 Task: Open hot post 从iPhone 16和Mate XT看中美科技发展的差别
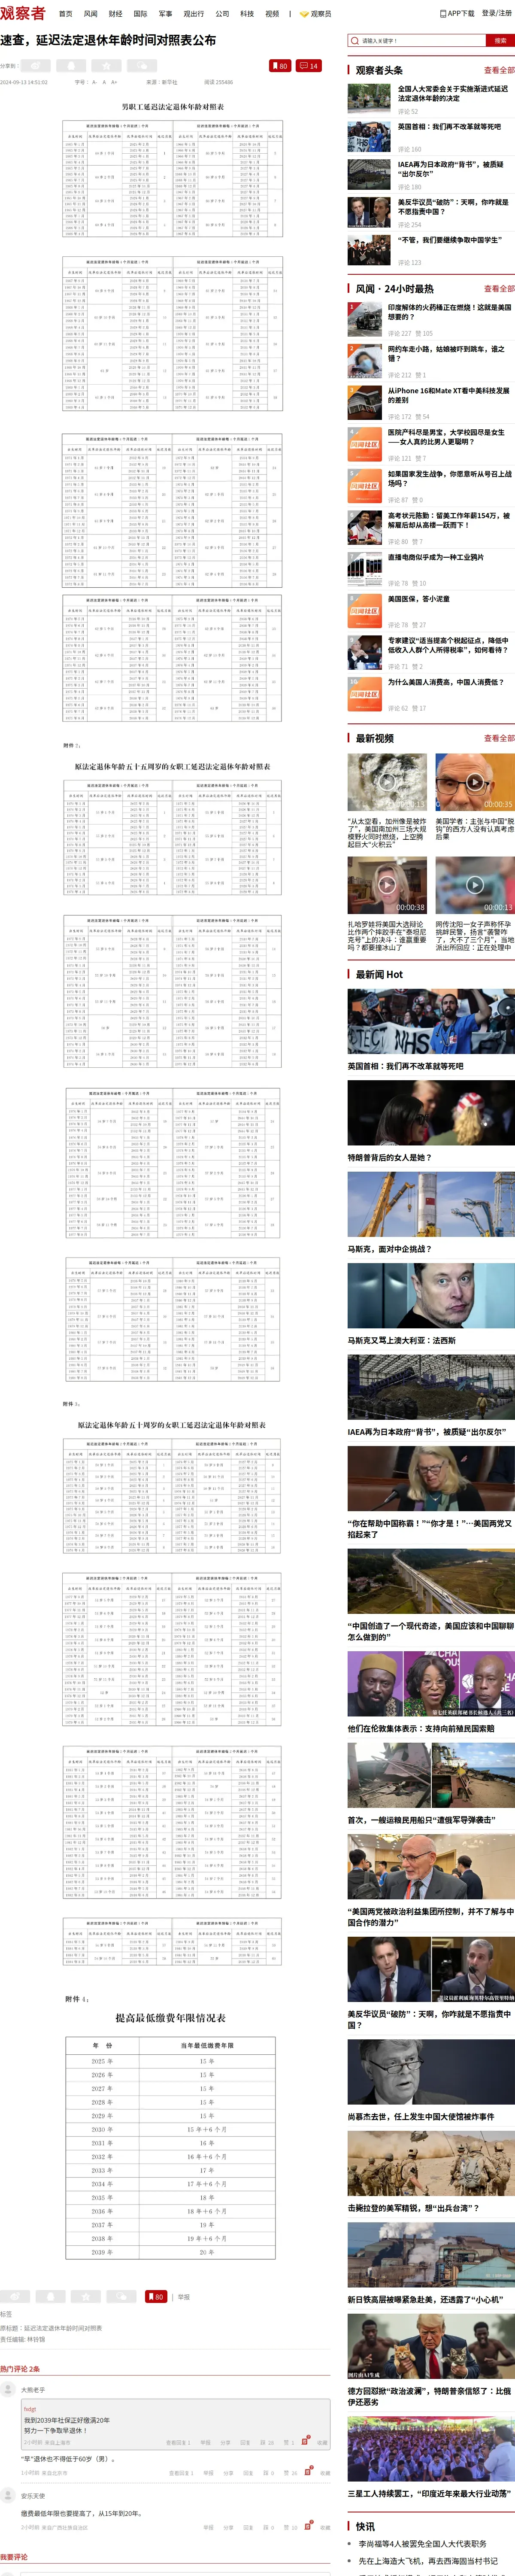[x=448, y=395]
